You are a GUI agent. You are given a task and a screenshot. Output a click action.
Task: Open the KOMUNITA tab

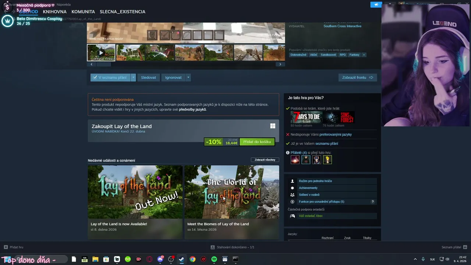(x=83, y=12)
